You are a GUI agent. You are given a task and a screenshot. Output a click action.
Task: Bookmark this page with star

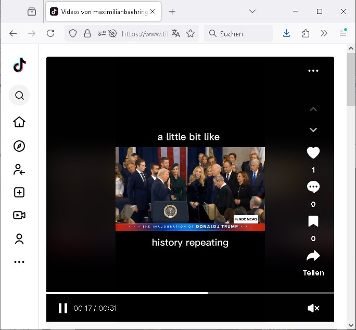point(190,34)
